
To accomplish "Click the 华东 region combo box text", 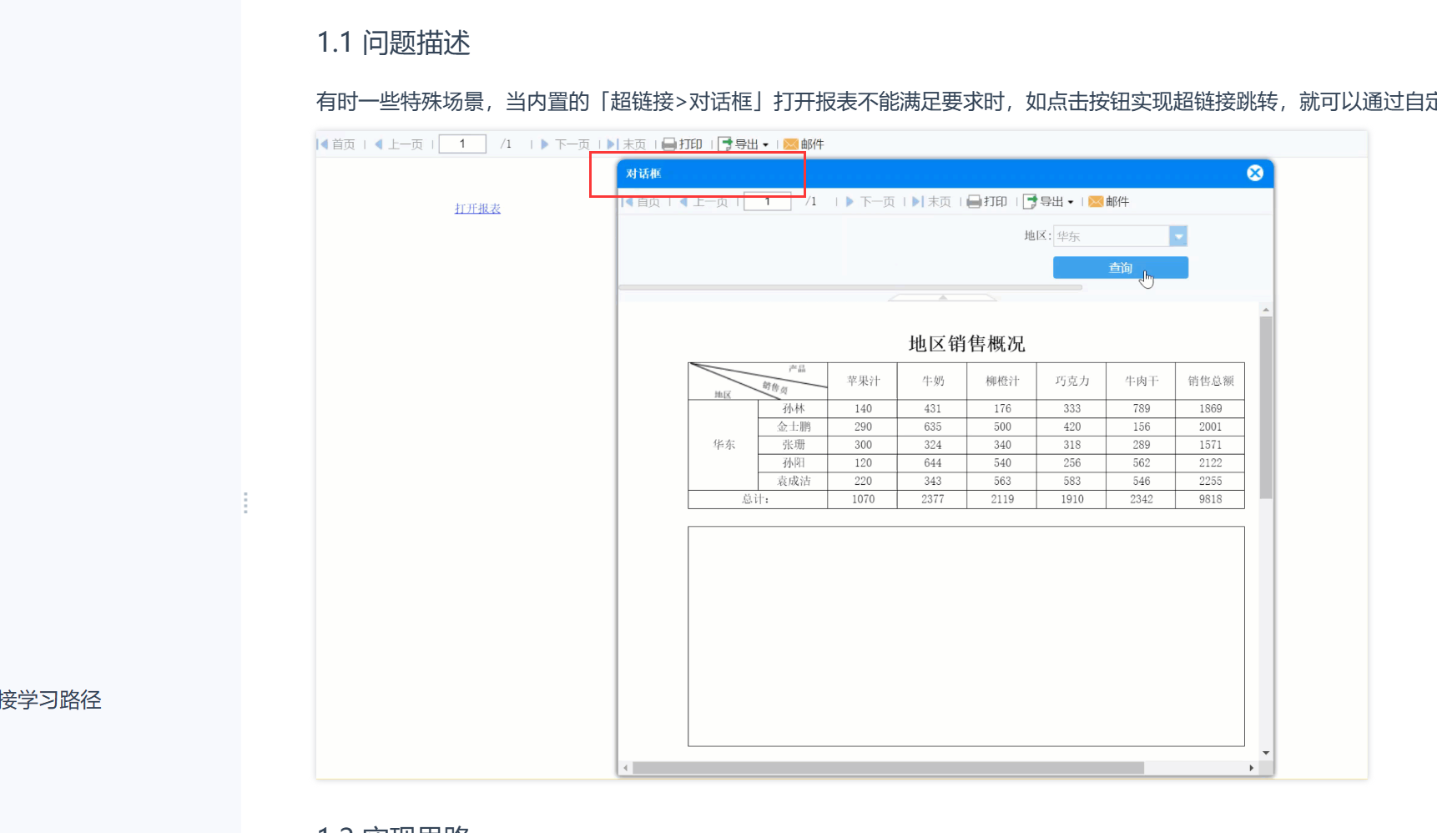I will click(1112, 236).
